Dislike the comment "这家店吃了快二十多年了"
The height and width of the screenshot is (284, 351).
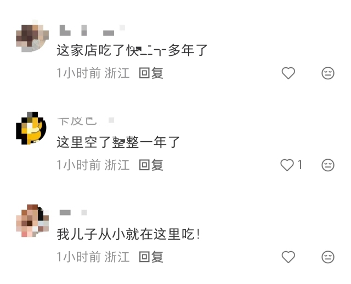click(x=328, y=73)
